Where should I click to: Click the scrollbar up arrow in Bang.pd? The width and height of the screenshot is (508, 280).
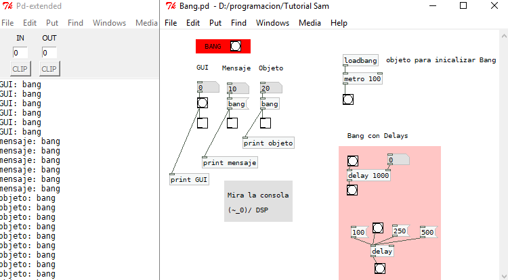(x=504, y=36)
